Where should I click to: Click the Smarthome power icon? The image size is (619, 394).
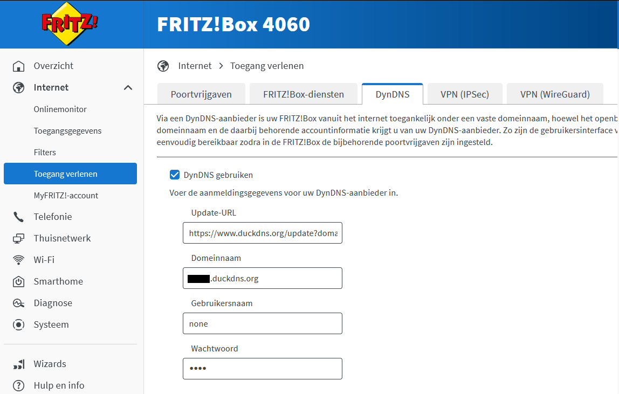click(18, 281)
